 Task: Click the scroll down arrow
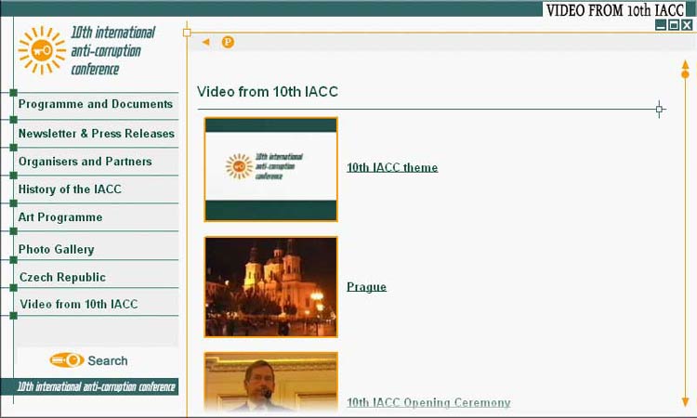coord(686,401)
